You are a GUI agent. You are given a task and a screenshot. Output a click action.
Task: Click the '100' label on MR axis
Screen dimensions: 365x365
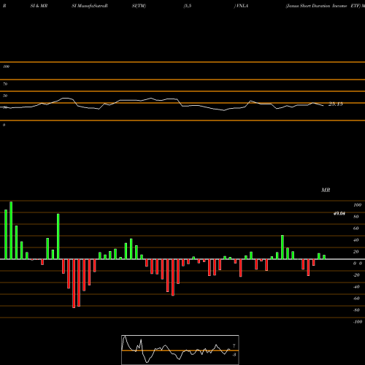click(357, 205)
